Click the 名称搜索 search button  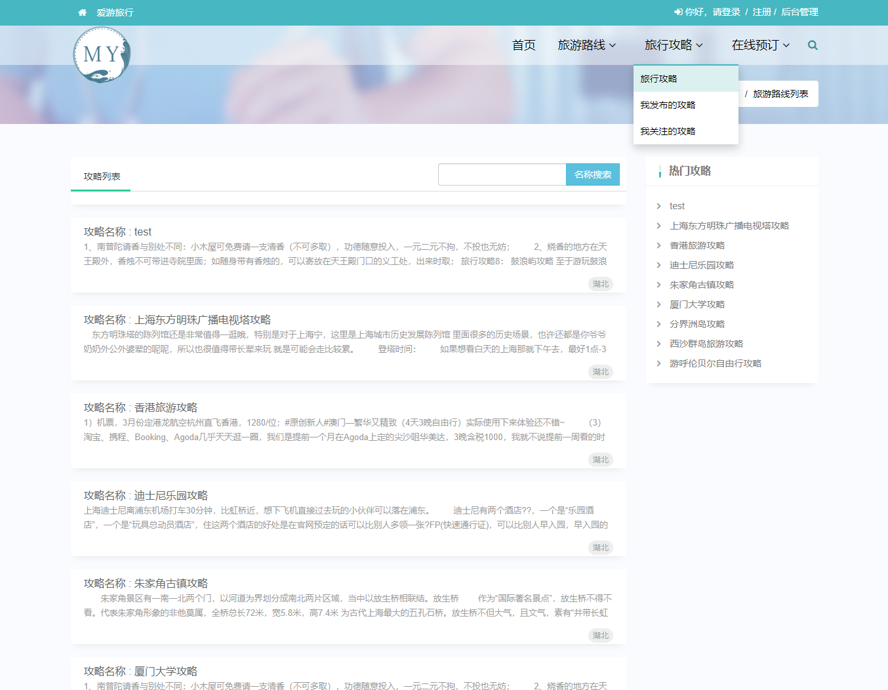pos(592,174)
